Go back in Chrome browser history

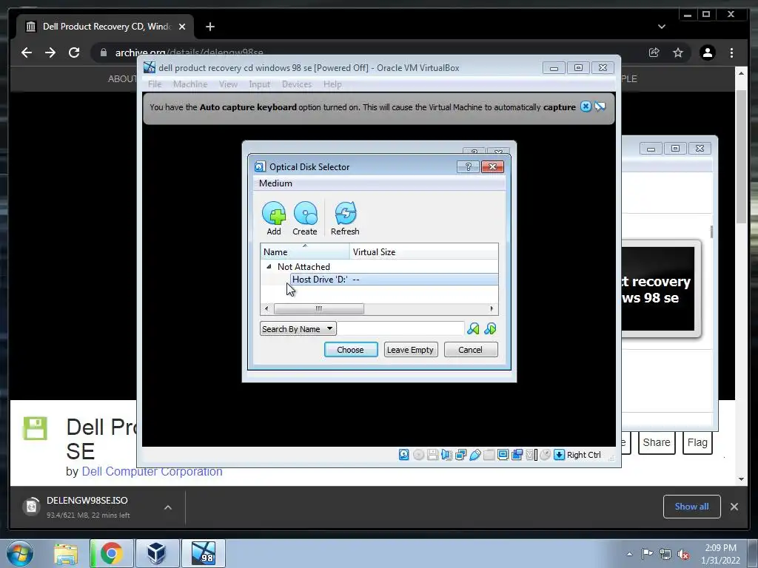point(27,53)
